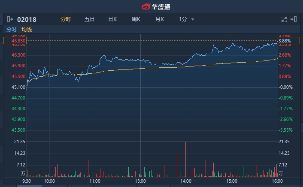Toggle the 均线 average line legend
The image size is (303, 187).
27,30
